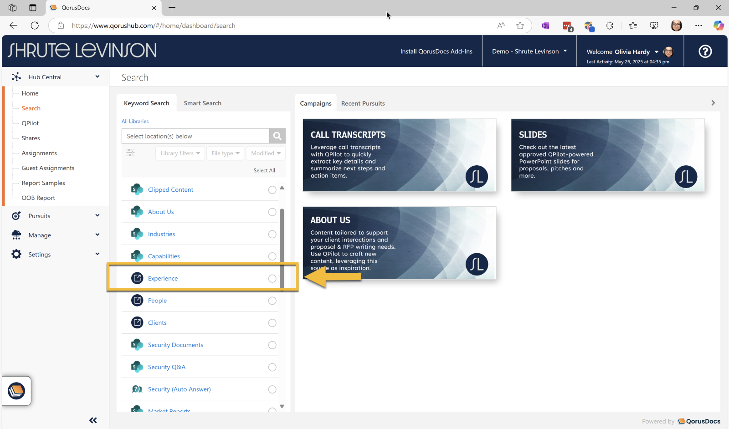Click Select All libraries
The width and height of the screenshot is (729, 429).
(x=264, y=170)
